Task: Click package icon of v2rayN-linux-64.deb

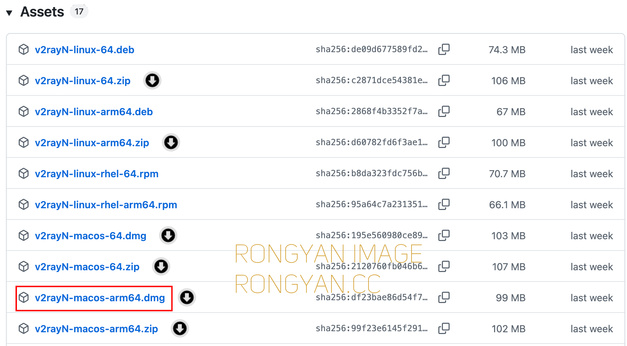Action: pos(24,49)
